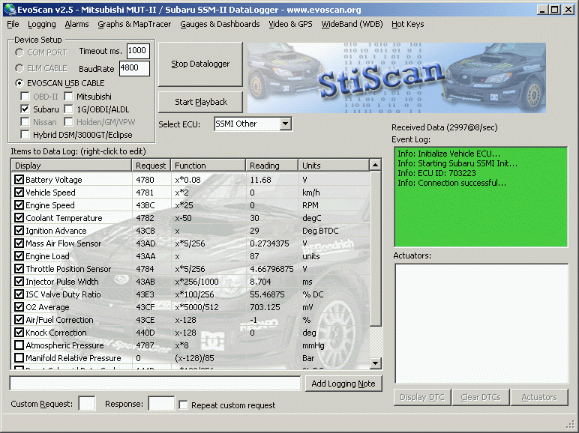Select the 4.66796875 reading cell
Viewport: 579px width, 433px height.
point(271,269)
